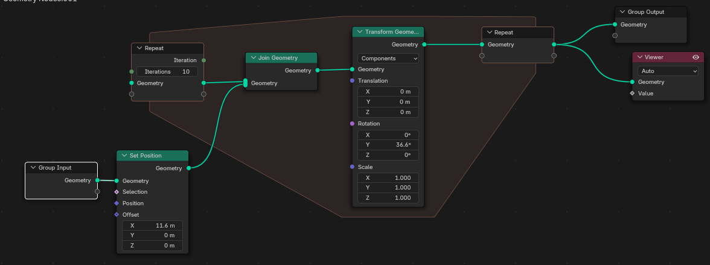710x265 pixels.
Task: Click the Rotation Y 36.6° field
Action: 388,145
